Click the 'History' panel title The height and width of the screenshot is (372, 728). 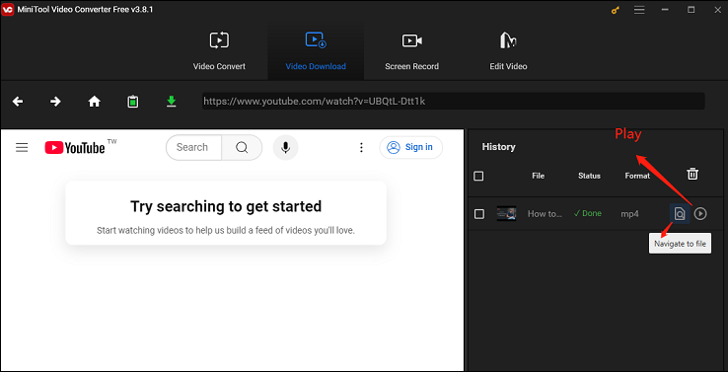click(x=498, y=147)
